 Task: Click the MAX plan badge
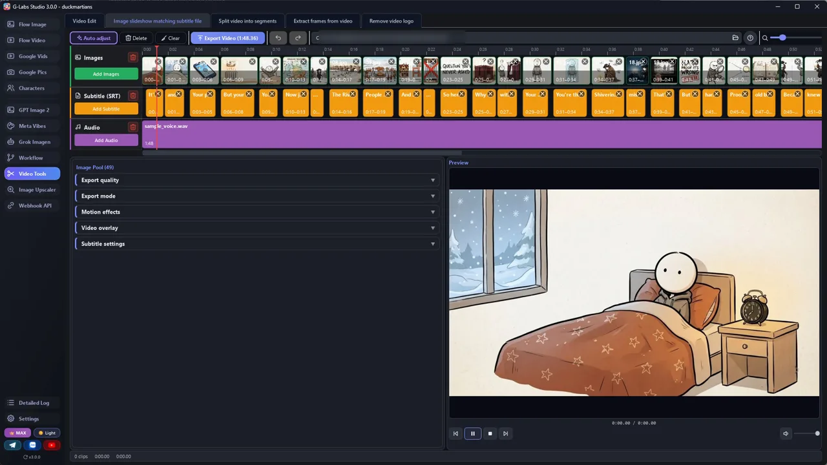pos(17,433)
